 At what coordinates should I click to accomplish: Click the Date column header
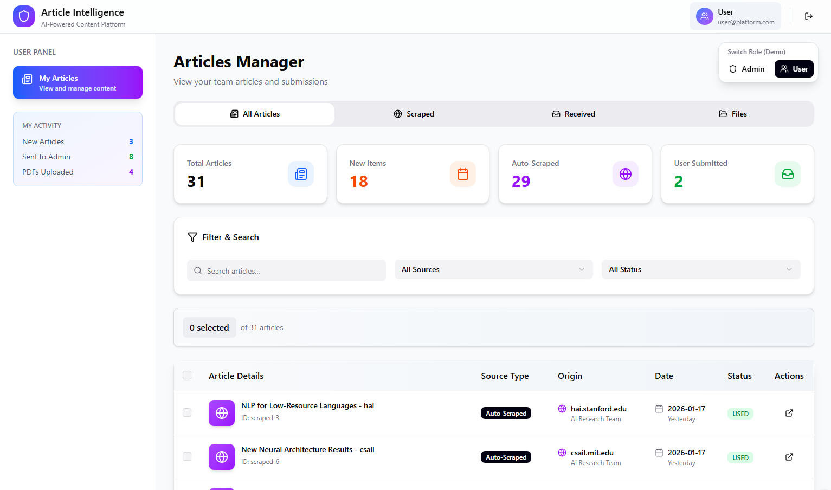click(x=664, y=376)
